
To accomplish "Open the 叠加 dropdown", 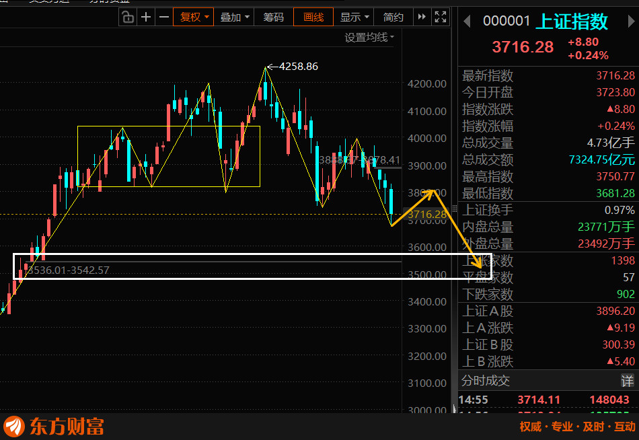I will [x=234, y=17].
